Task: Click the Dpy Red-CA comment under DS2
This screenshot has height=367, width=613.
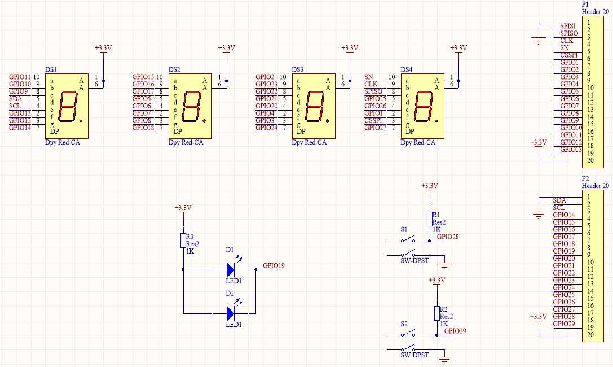Action: 186,142
